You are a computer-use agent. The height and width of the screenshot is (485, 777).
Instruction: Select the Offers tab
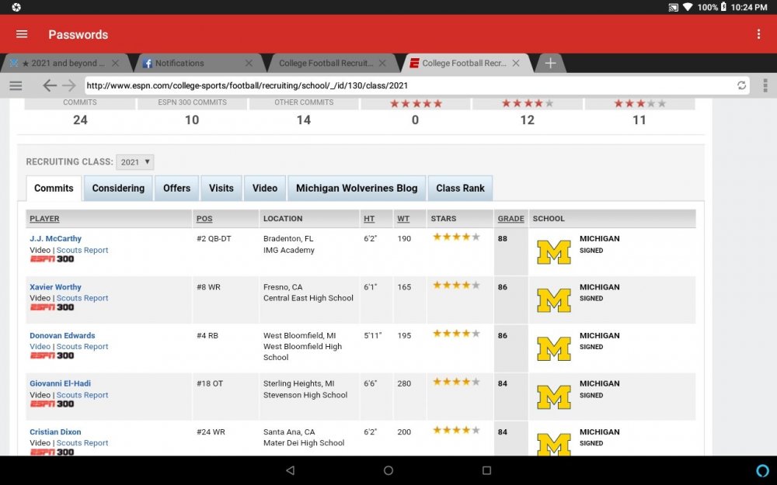tap(177, 188)
